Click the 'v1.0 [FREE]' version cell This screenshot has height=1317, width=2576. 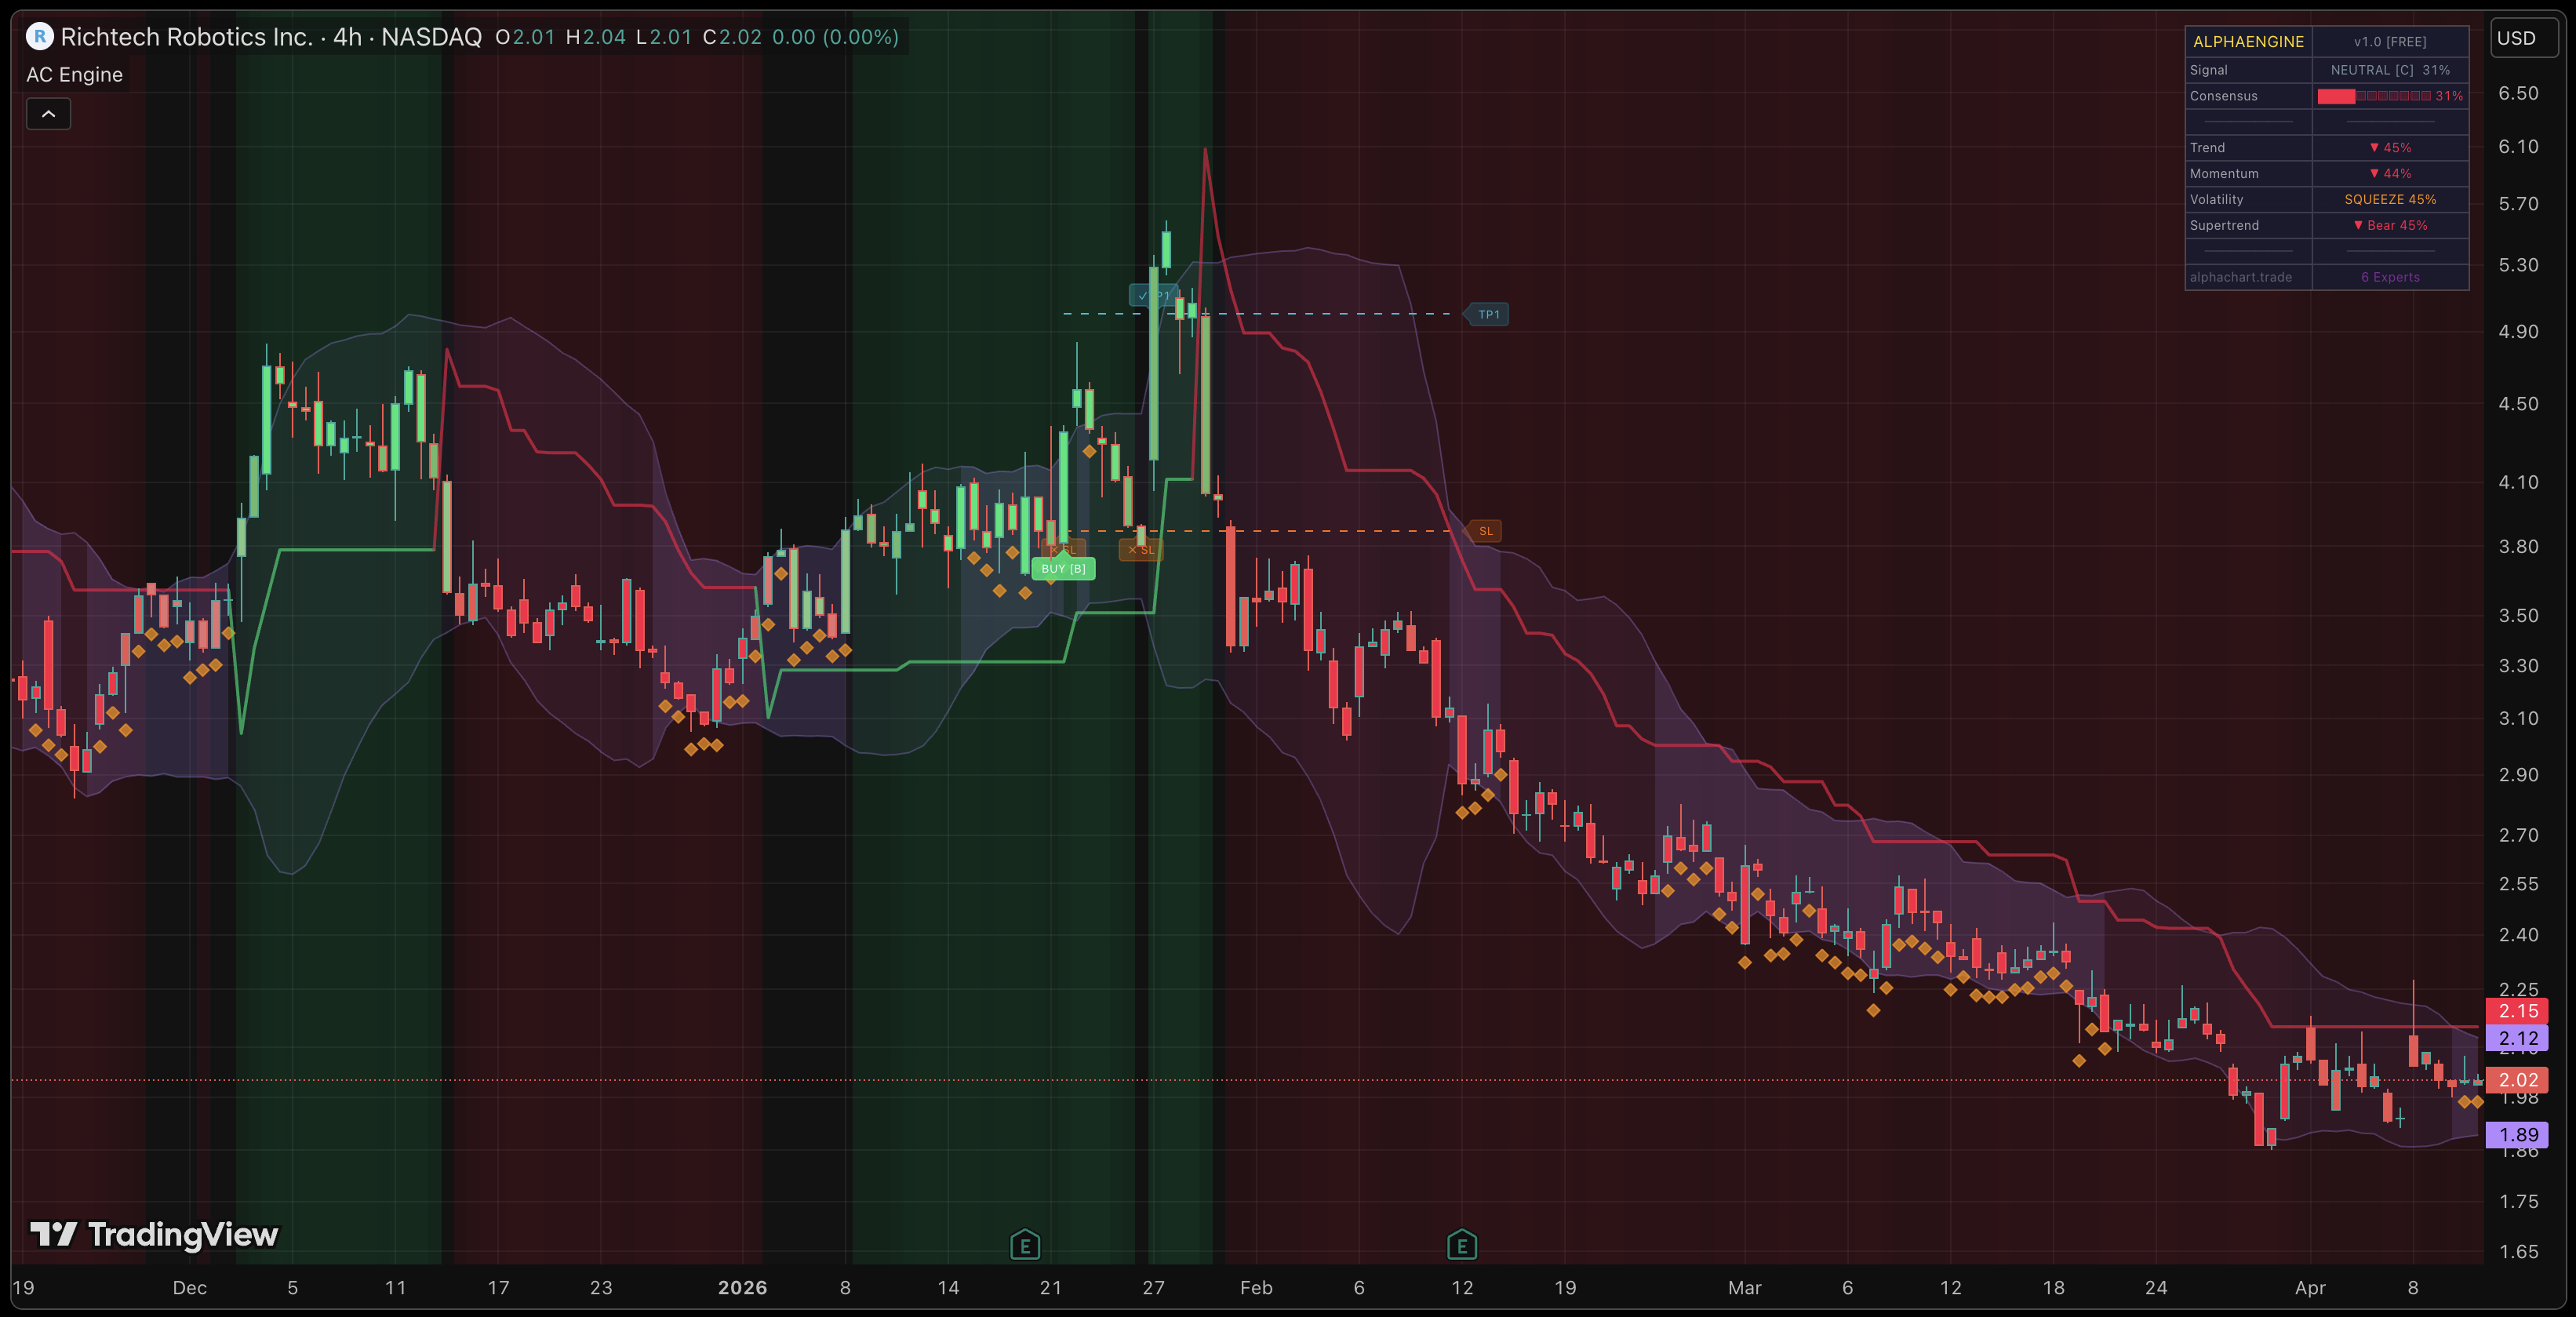coord(2390,41)
